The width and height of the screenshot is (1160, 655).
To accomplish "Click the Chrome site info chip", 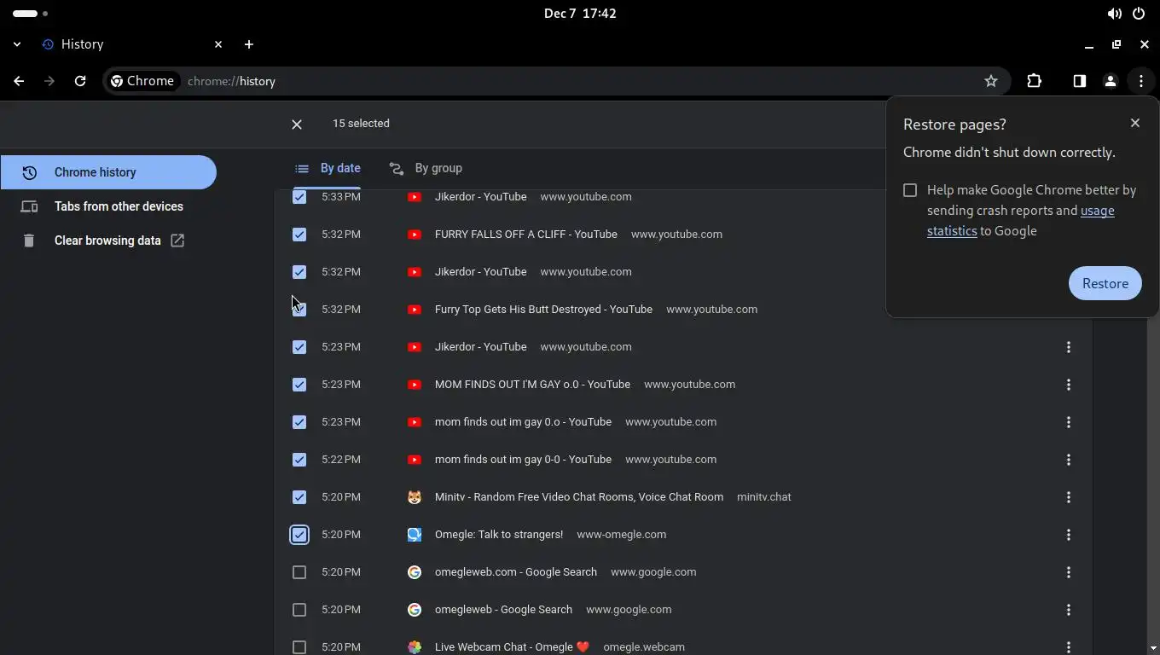I will pos(142,81).
